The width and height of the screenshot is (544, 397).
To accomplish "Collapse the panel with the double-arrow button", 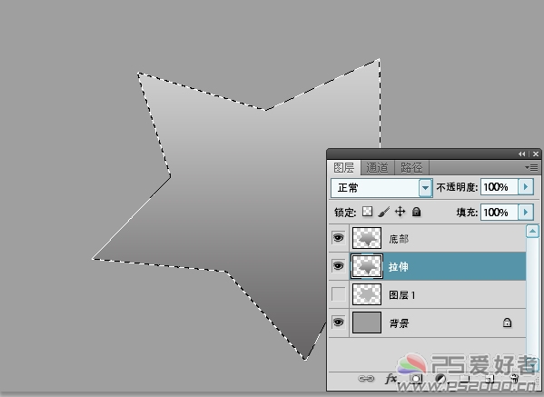I will click(522, 154).
